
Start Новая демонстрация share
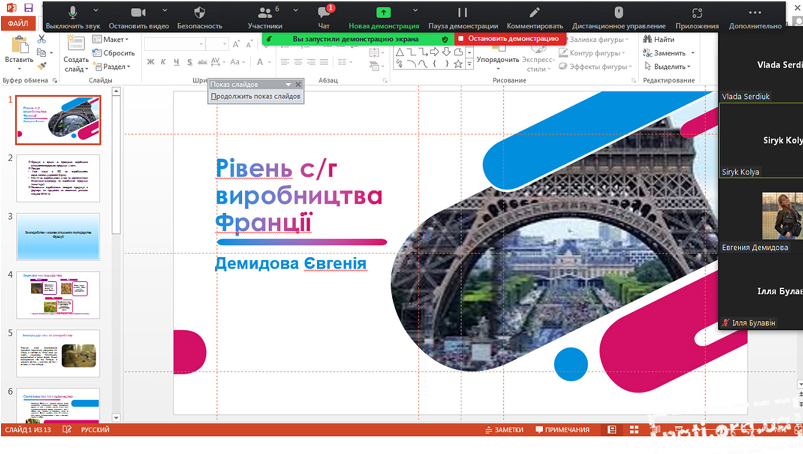click(383, 18)
